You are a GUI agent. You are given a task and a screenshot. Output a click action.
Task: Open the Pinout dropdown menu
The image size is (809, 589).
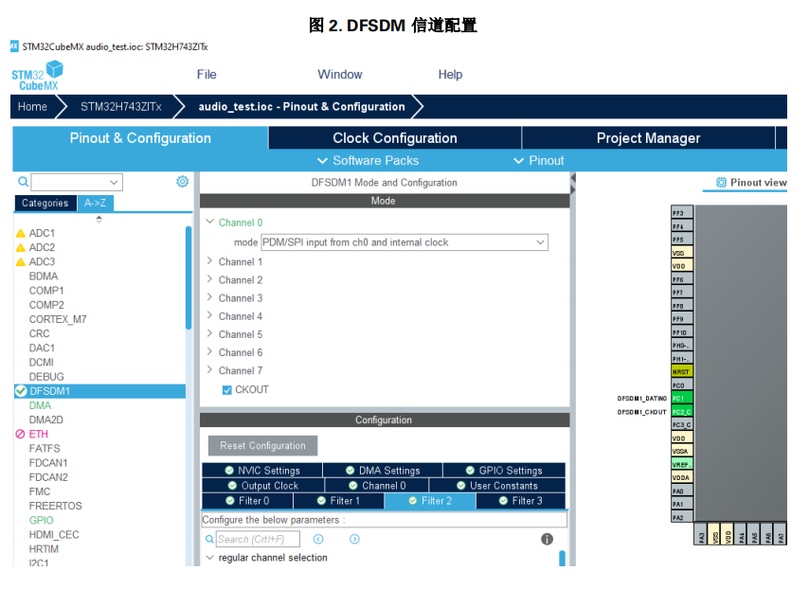point(539,160)
